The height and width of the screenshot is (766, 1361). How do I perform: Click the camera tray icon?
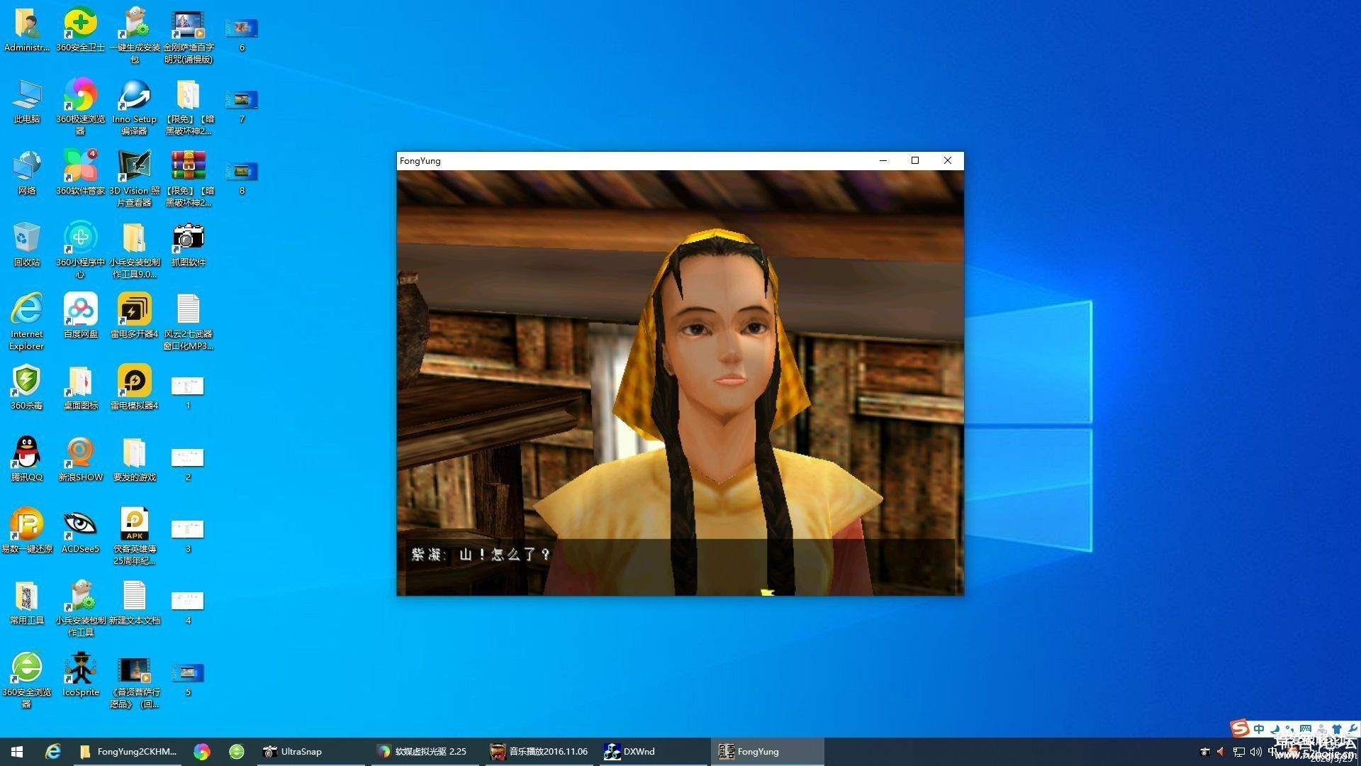coord(1204,752)
